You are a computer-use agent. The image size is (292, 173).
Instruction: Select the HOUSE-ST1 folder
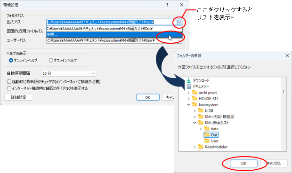pyautogui.click(x=209, y=99)
